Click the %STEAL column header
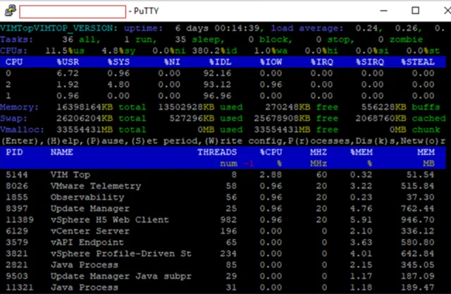The height and width of the screenshot is (294, 451). pyautogui.click(x=418, y=62)
